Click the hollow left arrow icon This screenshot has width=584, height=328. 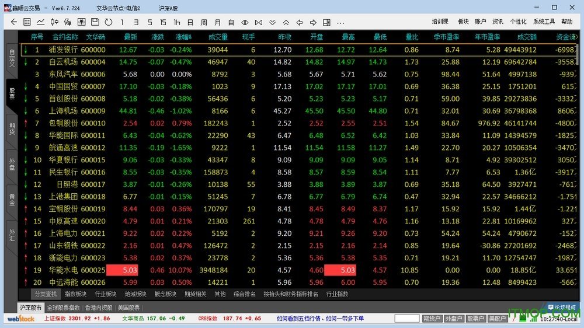300,22
